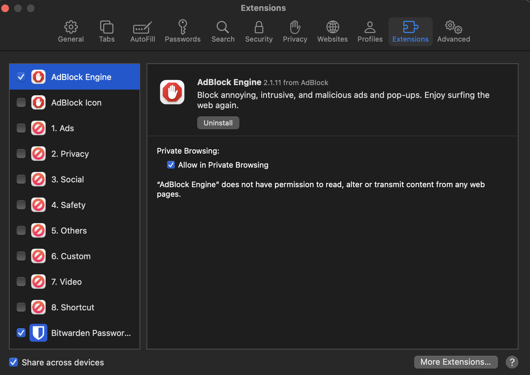Click the icon beside 6. Custom

[38, 256]
